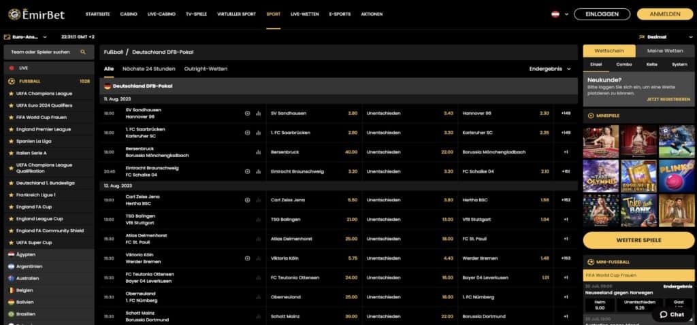This screenshot has height=325, width=697.
Task: Open the Dezimal odds format dropdown
Action: pos(667,37)
